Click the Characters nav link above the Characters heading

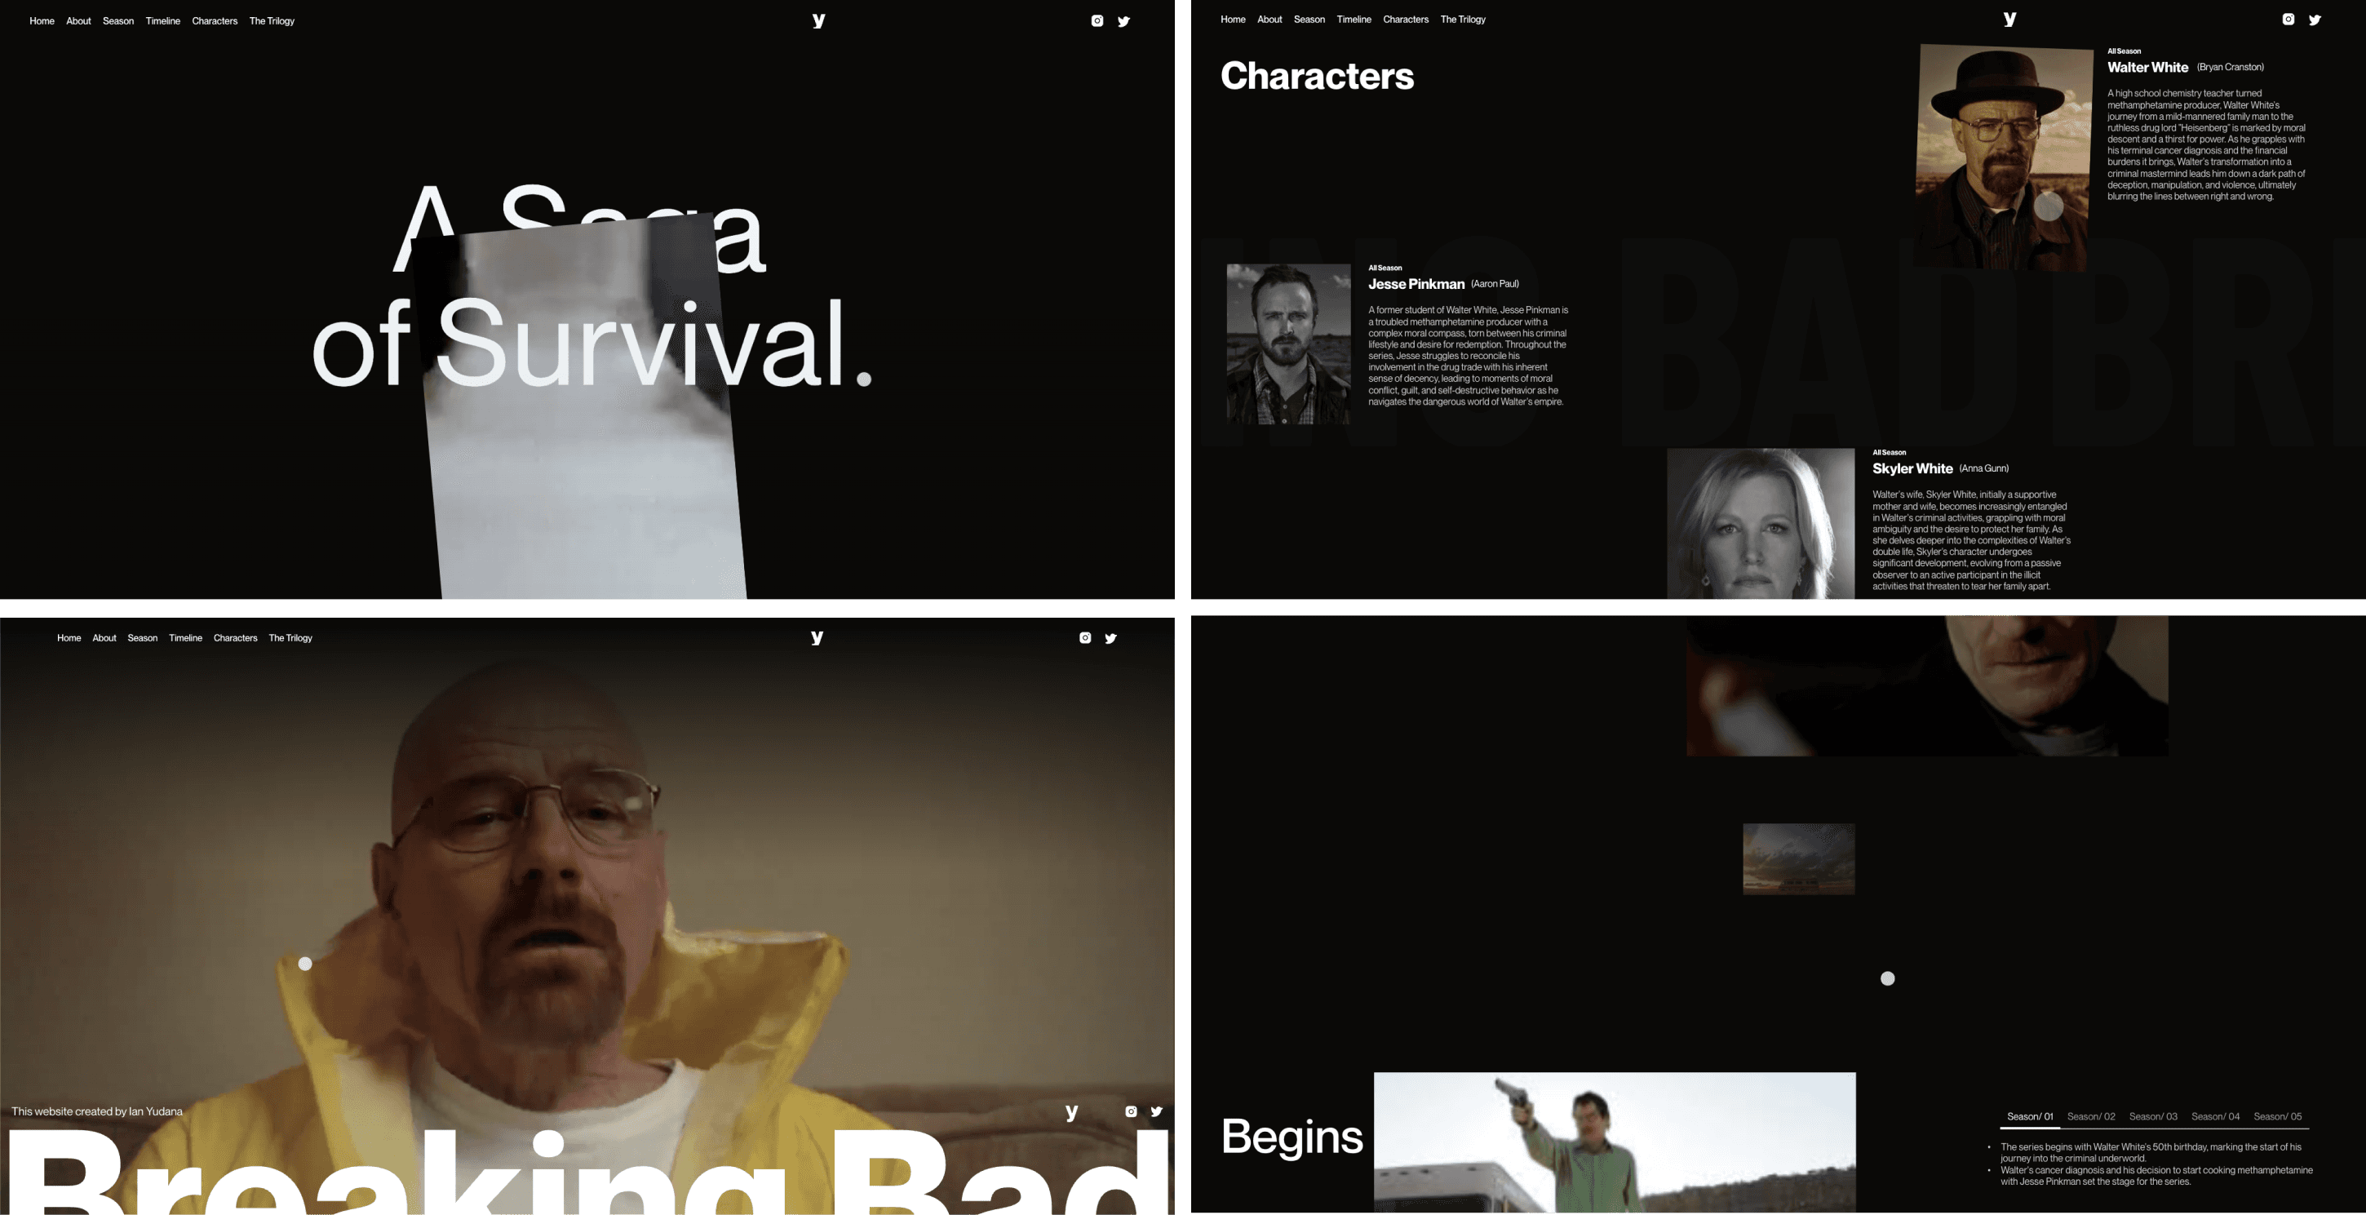(1407, 20)
